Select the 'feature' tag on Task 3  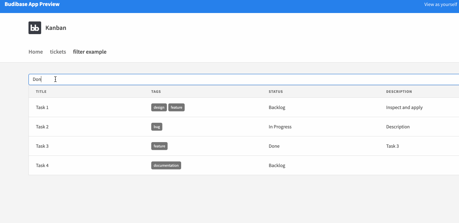159,146
